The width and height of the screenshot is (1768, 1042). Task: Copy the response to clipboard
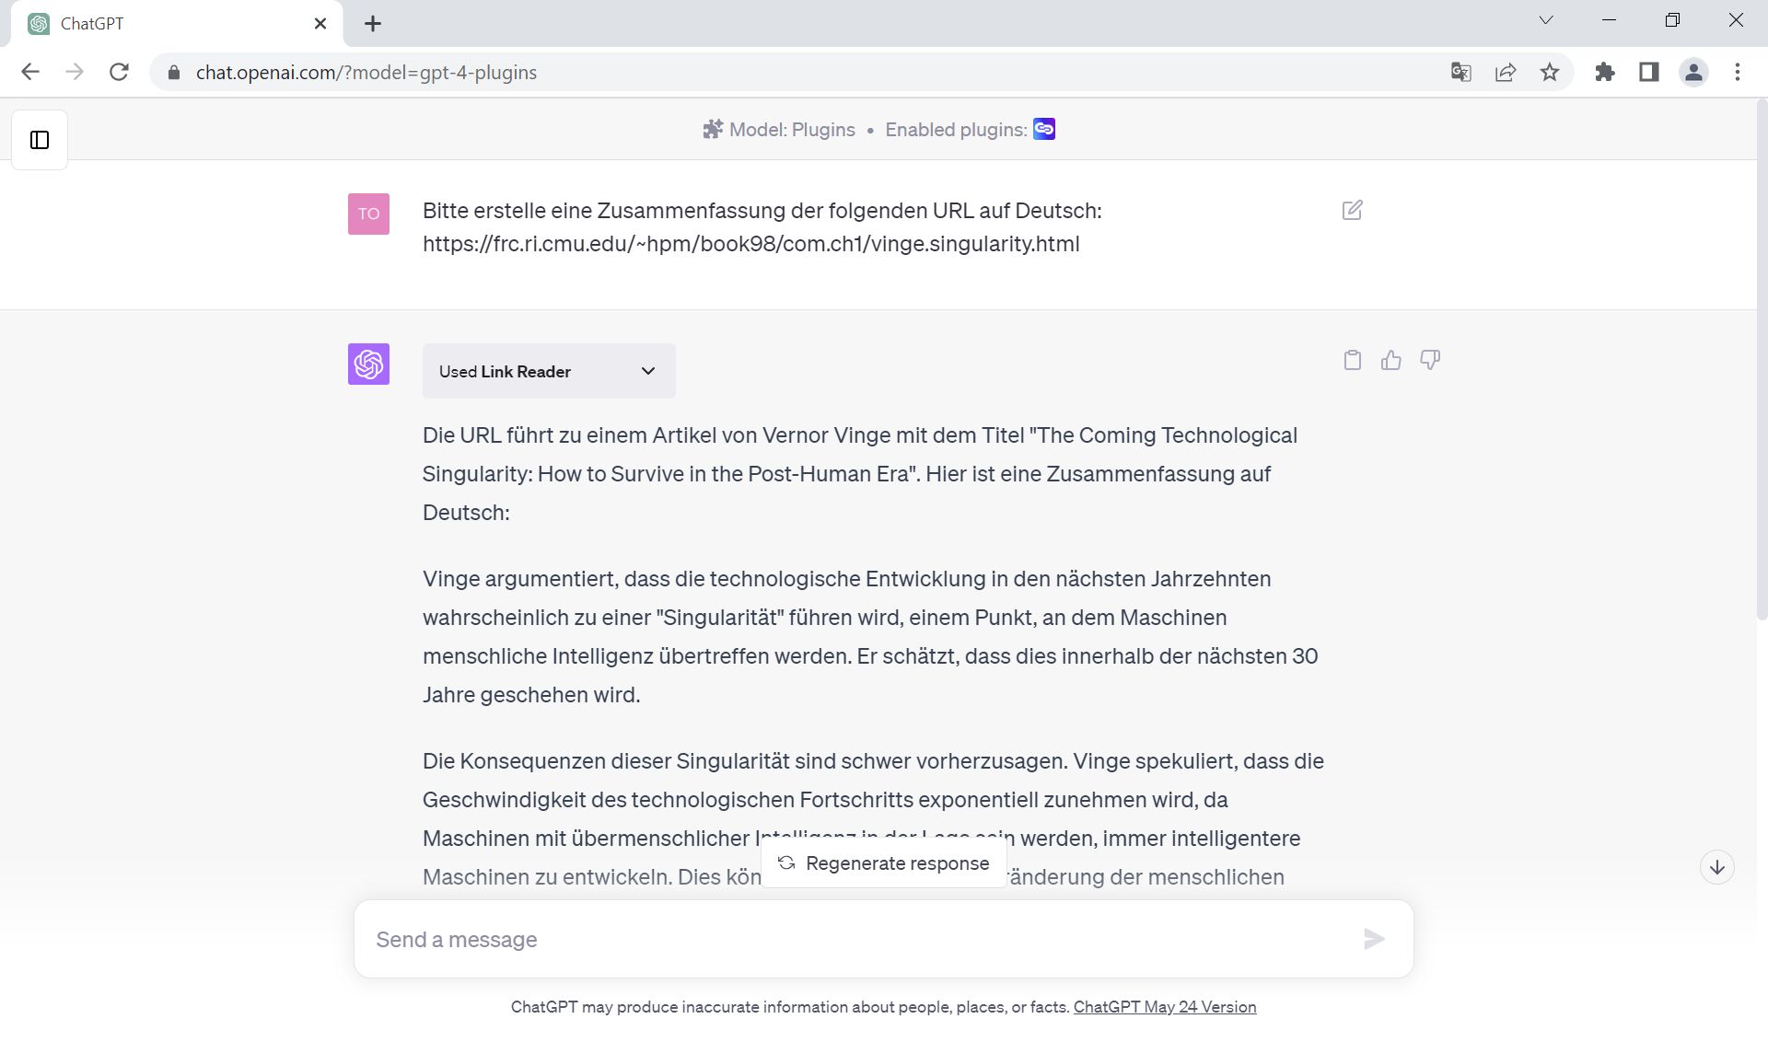click(1352, 360)
